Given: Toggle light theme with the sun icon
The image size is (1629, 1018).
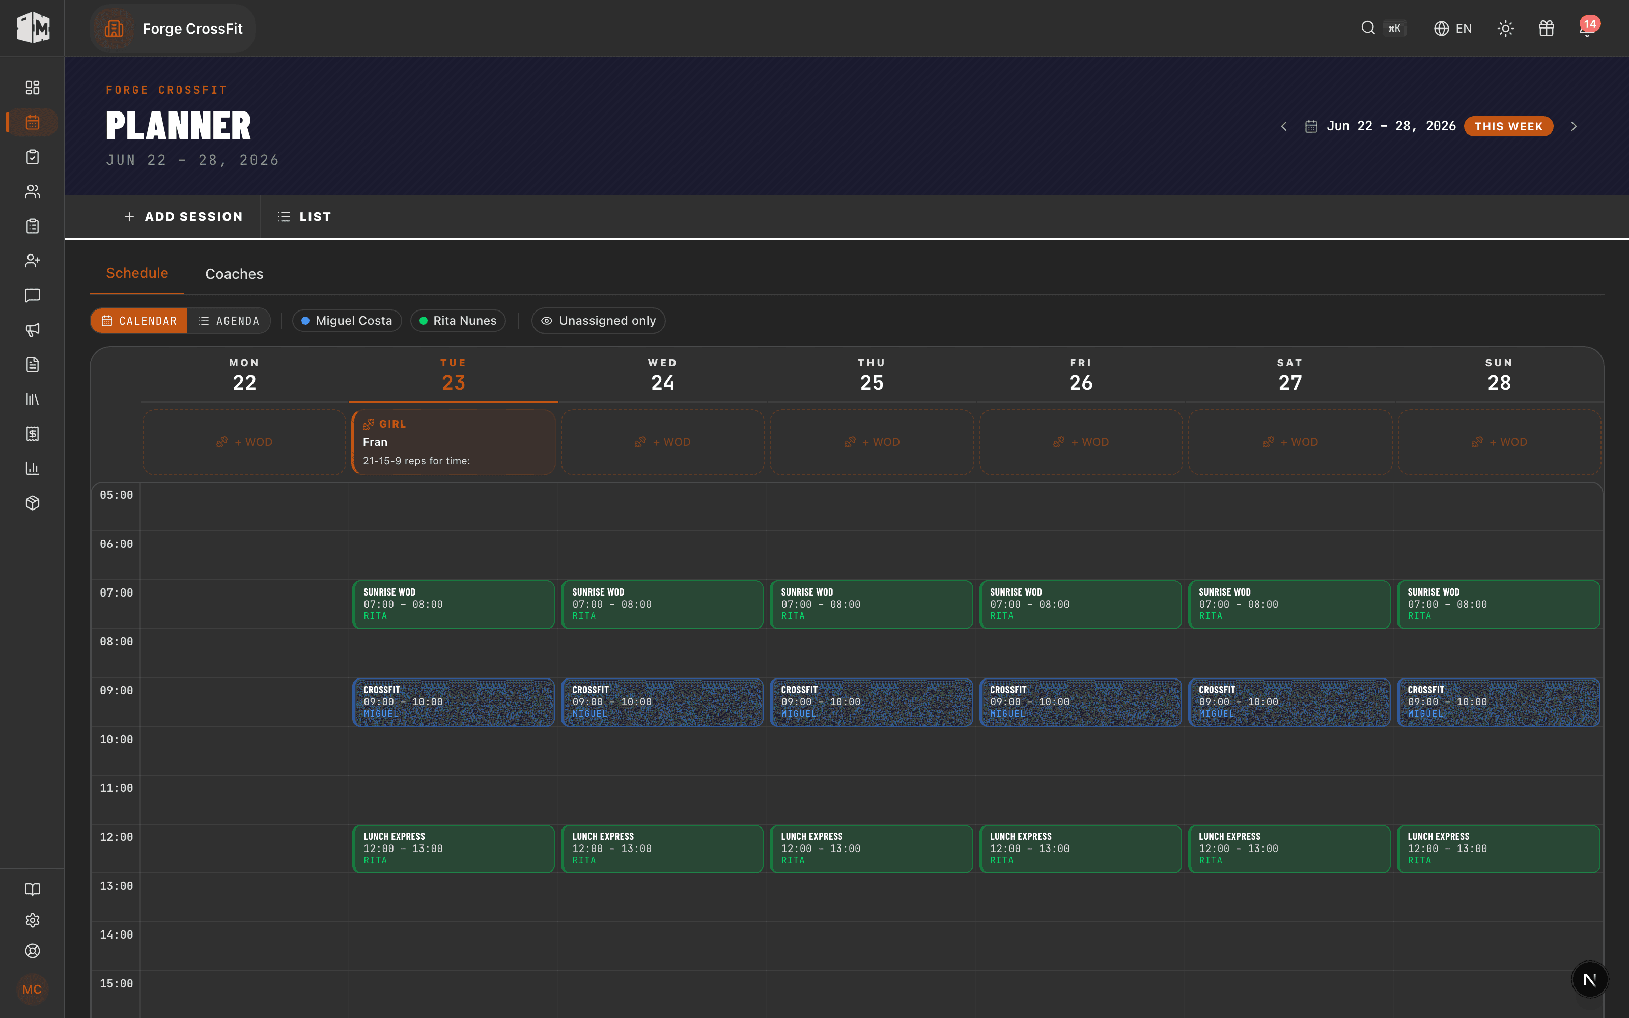Looking at the screenshot, I should pyautogui.click(x=1506, y=29).
